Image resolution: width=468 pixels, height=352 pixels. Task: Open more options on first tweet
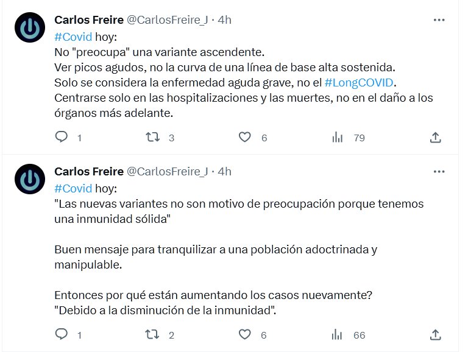point(439,20)
